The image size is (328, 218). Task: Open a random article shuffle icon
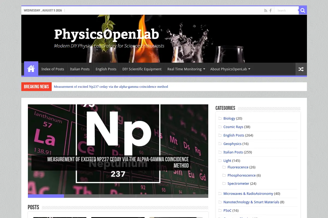pyautogui.click(x=301, y=69)
